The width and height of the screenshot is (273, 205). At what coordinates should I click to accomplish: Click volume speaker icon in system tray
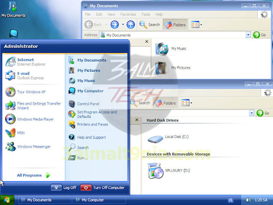(x=248, y=200)
